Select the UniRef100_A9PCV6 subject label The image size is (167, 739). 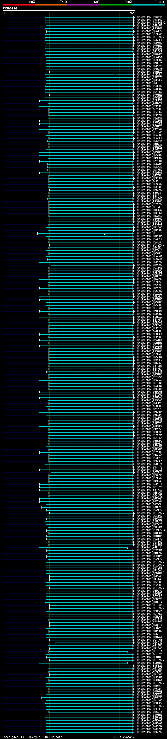pyautogui.click(x=150, y=66)
